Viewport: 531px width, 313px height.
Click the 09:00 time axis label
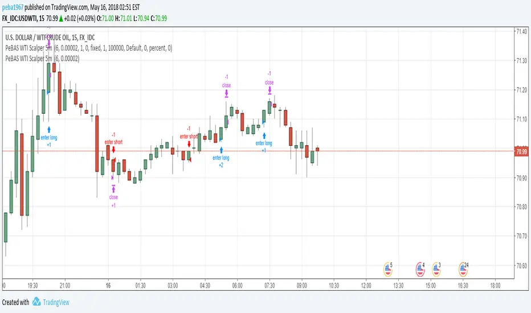tap(302, 286)
